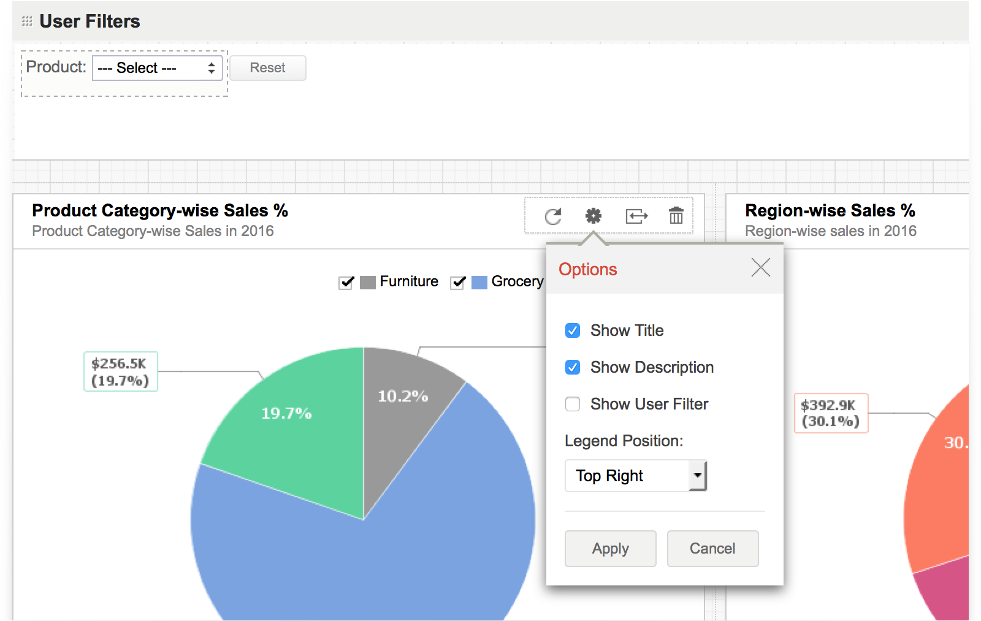Uncheck the Show Title checkbox
The image size is (981, 621).
click(573, 331)
